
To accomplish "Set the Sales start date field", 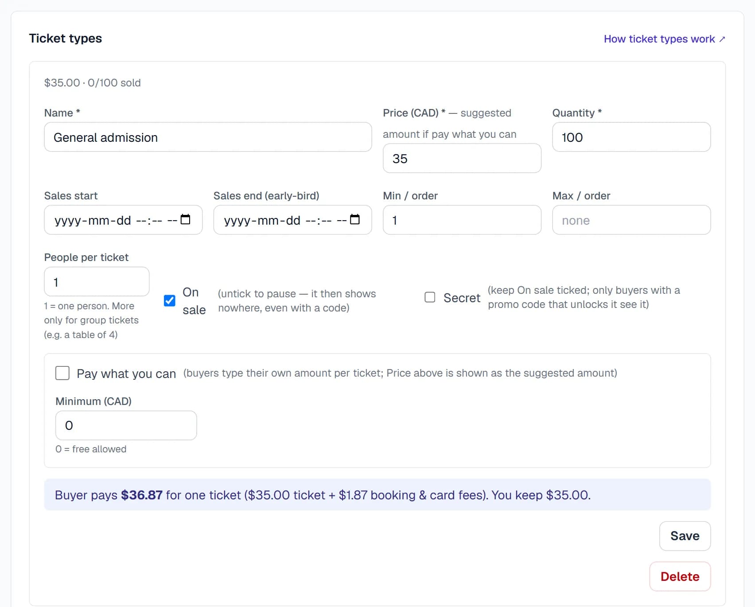I will pos(123,220).
